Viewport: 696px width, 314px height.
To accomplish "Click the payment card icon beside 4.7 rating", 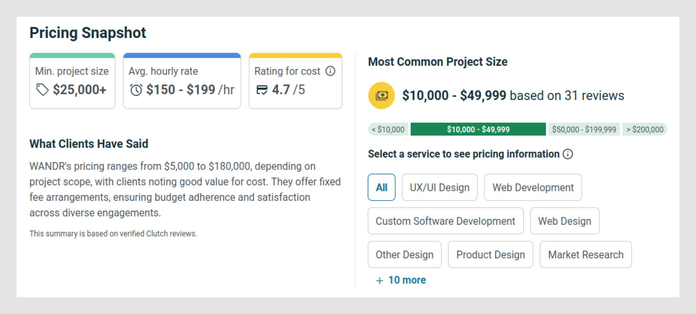I will [262, 90].
